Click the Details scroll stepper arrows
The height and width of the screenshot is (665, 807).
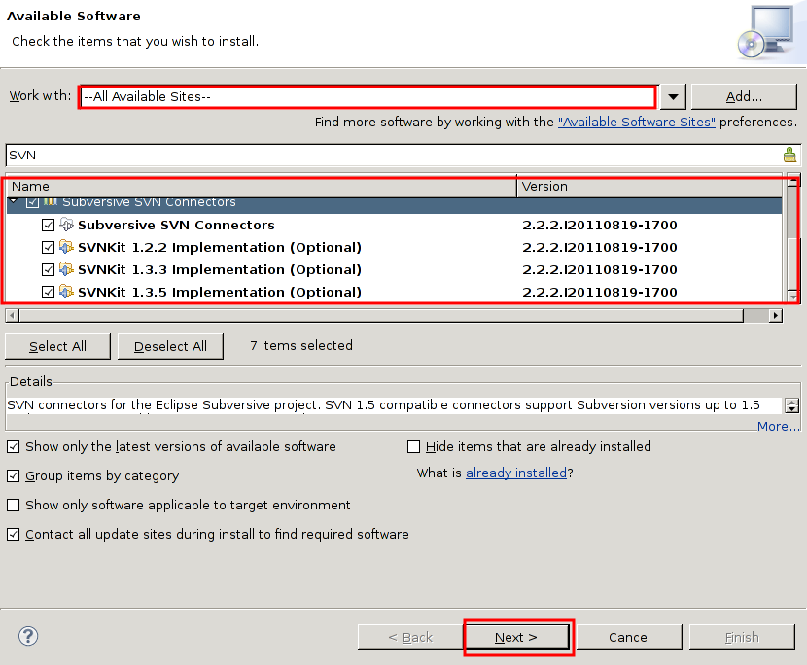click(x=792, y=405)
